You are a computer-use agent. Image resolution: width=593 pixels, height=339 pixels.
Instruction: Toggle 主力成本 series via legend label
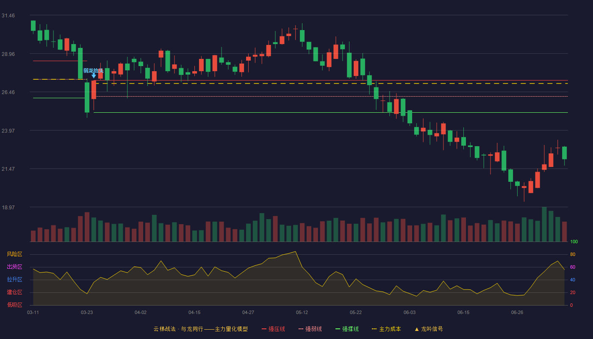coord(390,329)
